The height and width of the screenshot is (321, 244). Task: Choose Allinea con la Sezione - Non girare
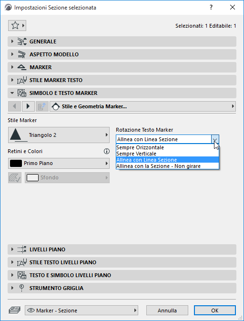point(167,166)
